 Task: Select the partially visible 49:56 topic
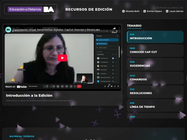[x=155, y=116]
